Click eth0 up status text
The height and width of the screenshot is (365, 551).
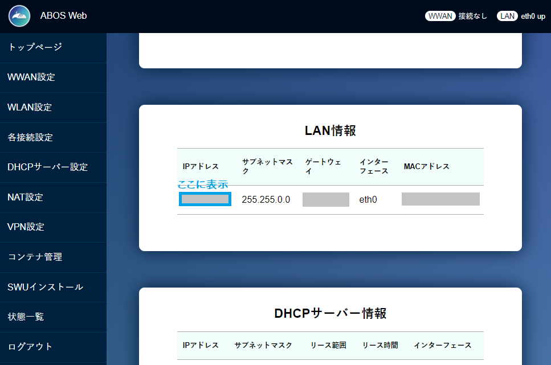pyautogui.click(x=533, y=16)
